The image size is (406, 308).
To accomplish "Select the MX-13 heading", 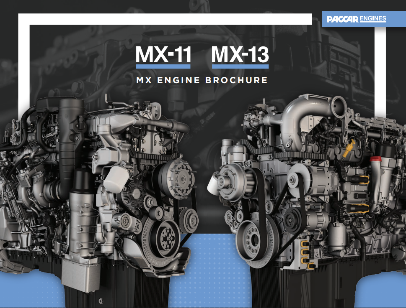I will (x=240, y=54).
